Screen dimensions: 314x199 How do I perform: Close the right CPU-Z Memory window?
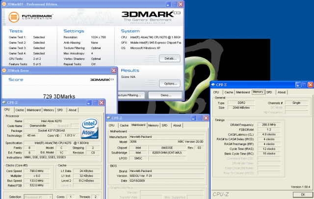pyautogui.click(x=311, y=85)
